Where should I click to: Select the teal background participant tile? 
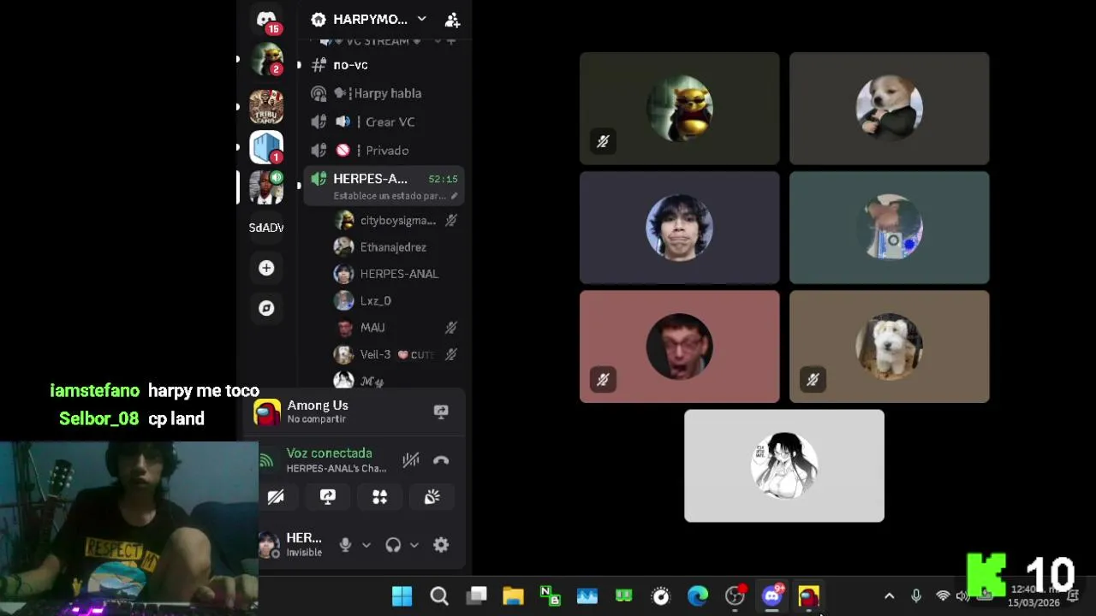[x=889, y=227]
